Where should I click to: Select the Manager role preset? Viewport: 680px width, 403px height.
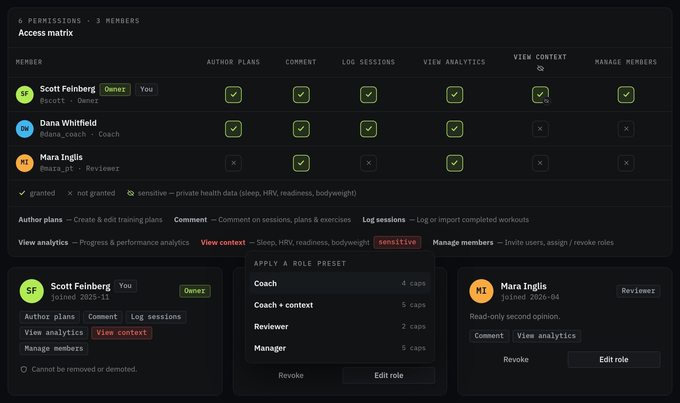[x=340, y=348]
